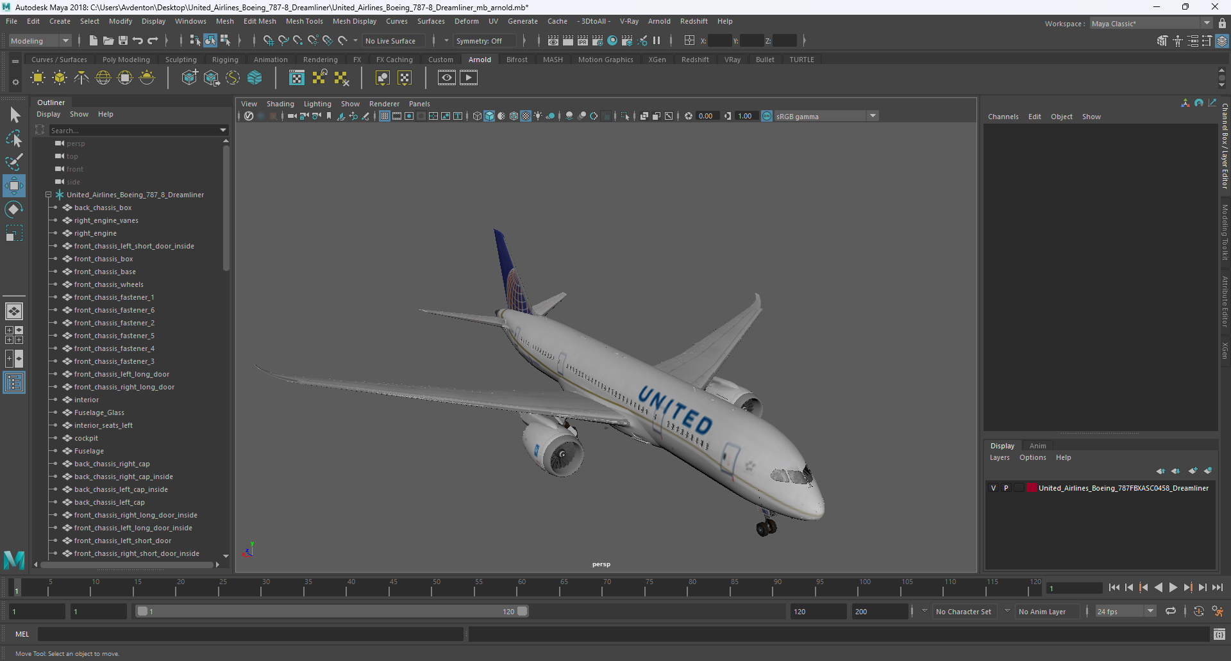The width and height of the screenshot is (1231, 661).
Task: Click the MEL command input field
Action: [x=251, y=634]
